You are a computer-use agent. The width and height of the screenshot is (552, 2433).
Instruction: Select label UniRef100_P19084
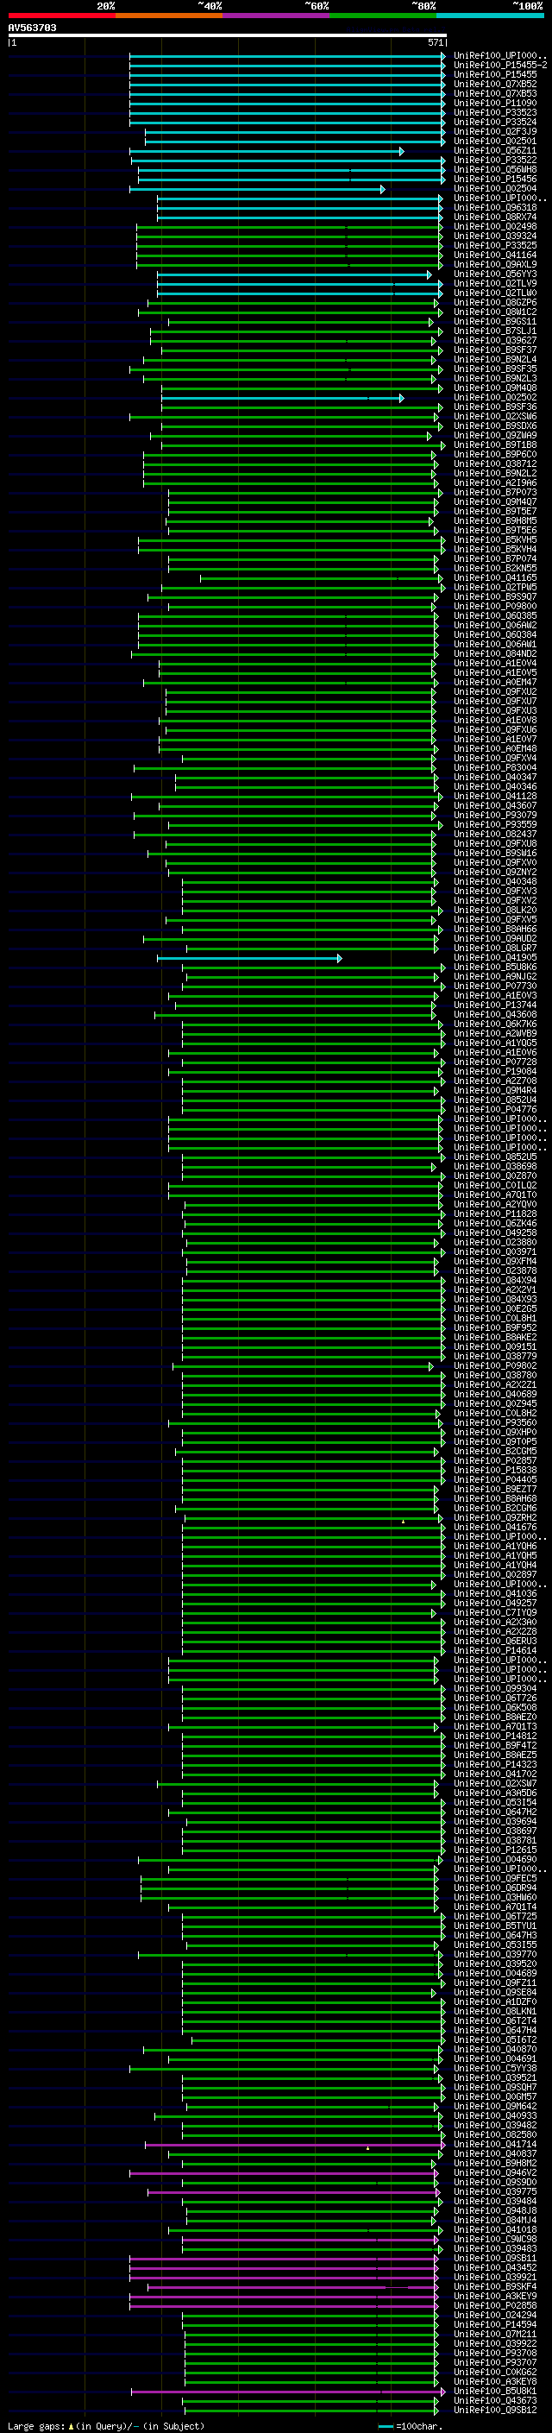pos(495,1072)
